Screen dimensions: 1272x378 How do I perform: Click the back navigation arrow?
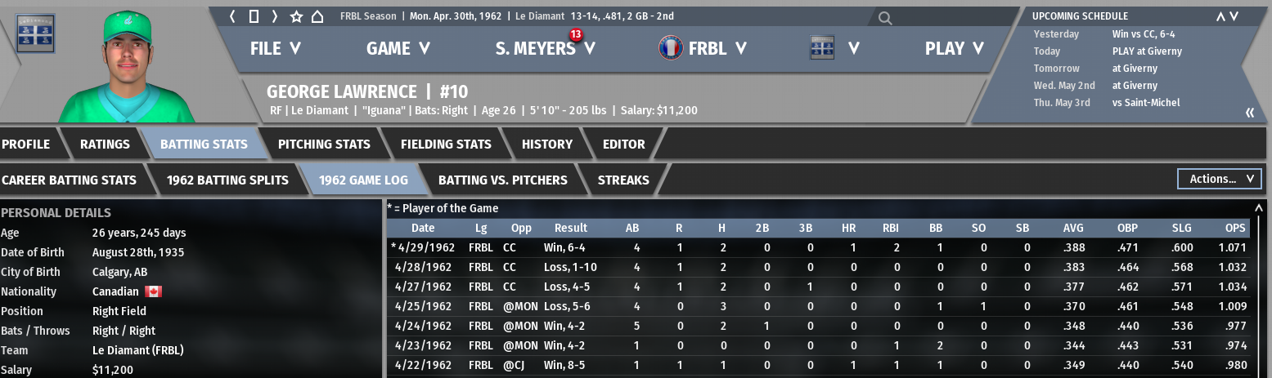click(x=233, y=16)
